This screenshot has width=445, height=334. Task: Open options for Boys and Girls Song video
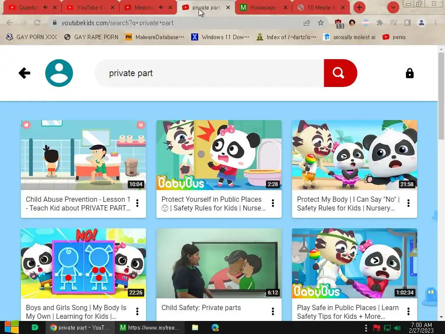point(137,311)
